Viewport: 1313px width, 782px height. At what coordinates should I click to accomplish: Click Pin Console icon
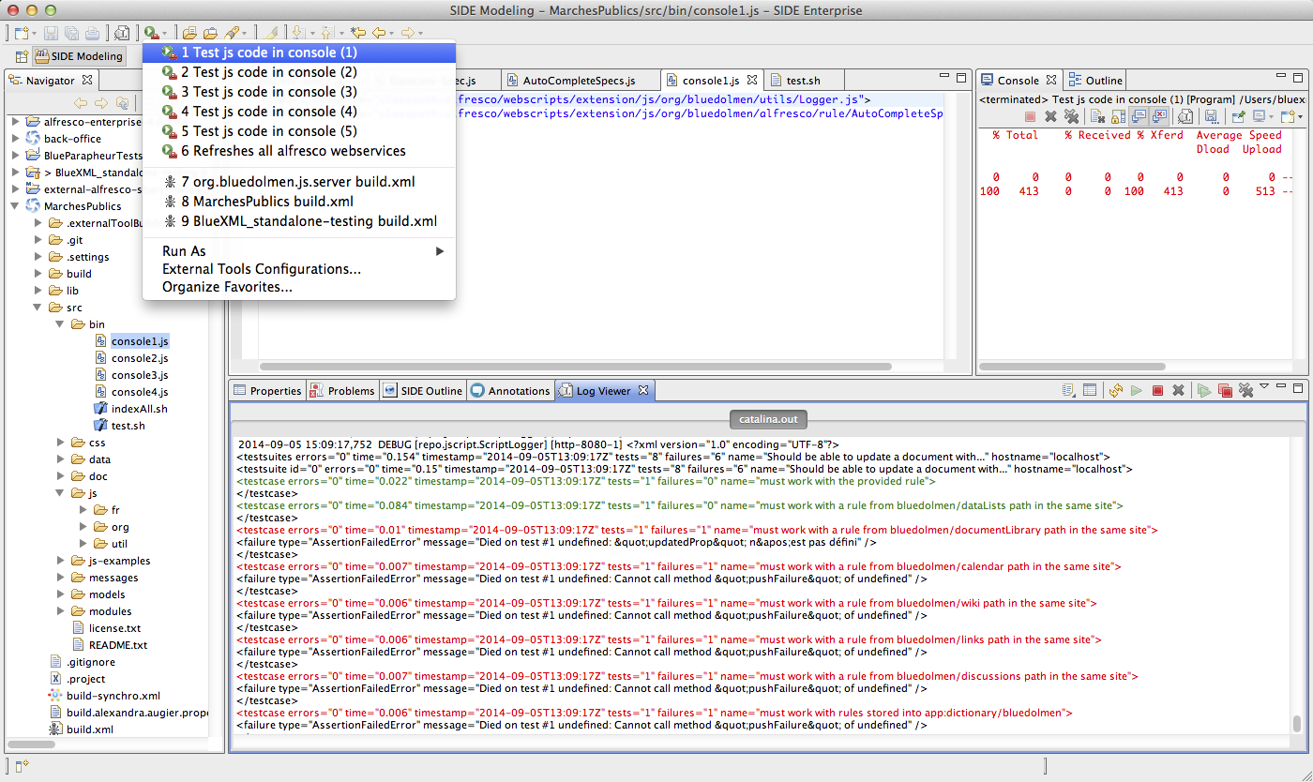[x=1237, y=116]
